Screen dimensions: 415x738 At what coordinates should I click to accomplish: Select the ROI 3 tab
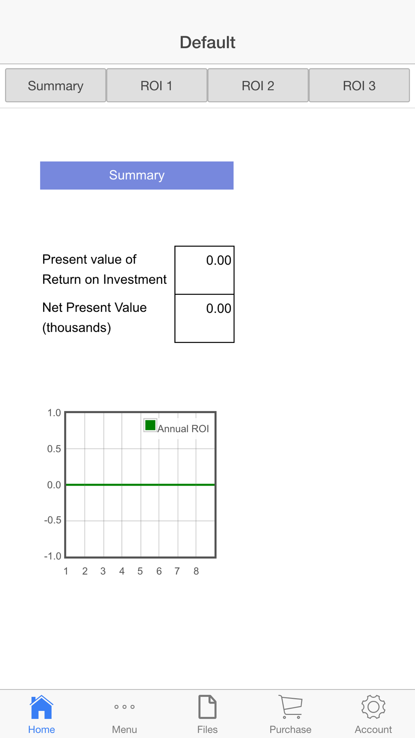[359, 86]
